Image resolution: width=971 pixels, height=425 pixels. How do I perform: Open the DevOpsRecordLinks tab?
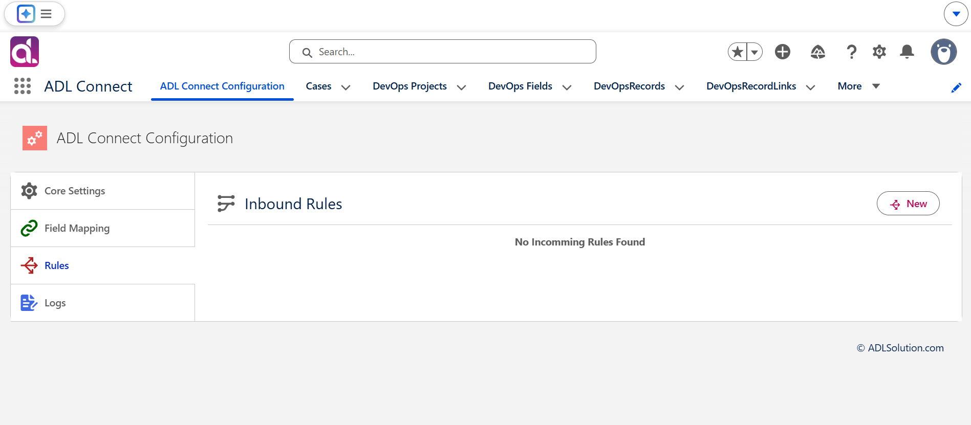[x=751, y=86]
